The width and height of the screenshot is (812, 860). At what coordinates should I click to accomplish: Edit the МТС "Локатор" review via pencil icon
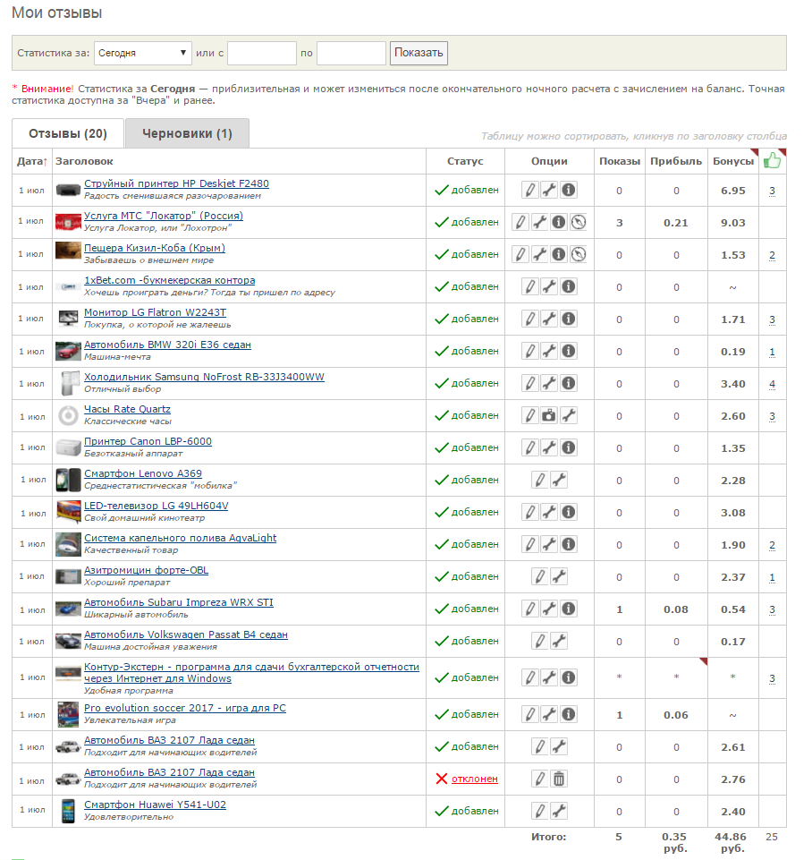click(x=520, y=222)
